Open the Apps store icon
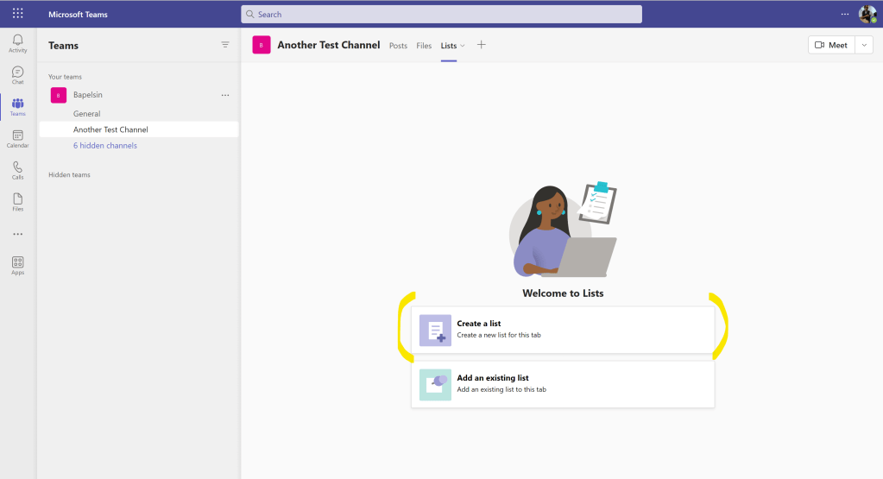The width and height of the screenshot is (883, 479). 17,265
